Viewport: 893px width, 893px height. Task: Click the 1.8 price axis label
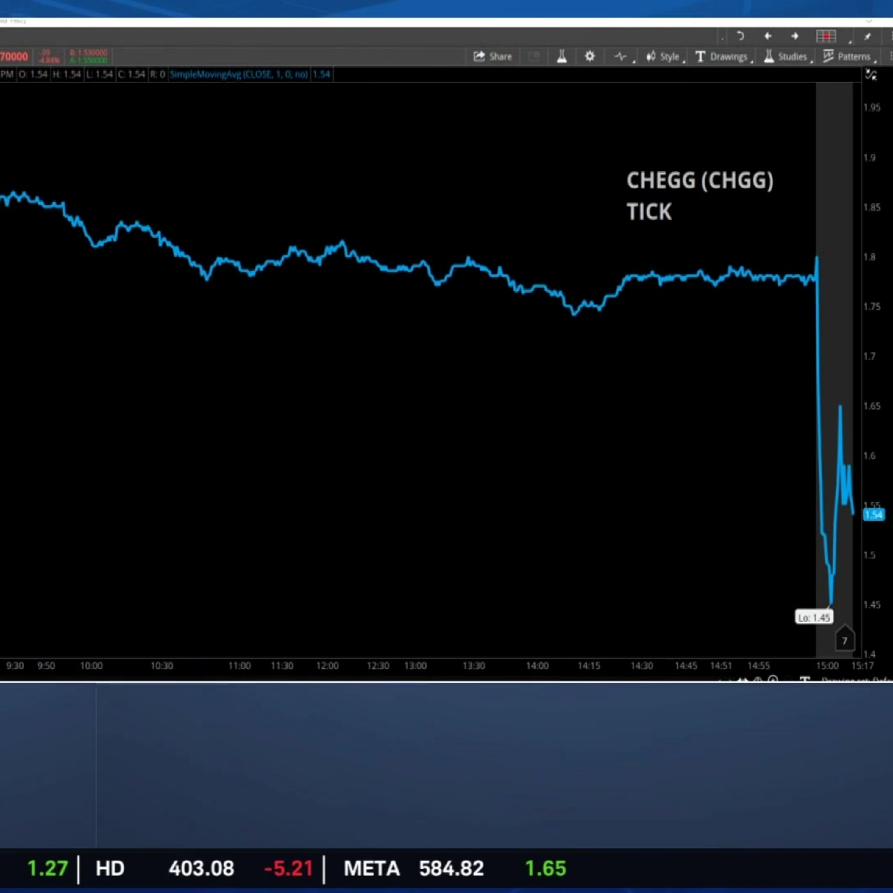coord(869,257)
